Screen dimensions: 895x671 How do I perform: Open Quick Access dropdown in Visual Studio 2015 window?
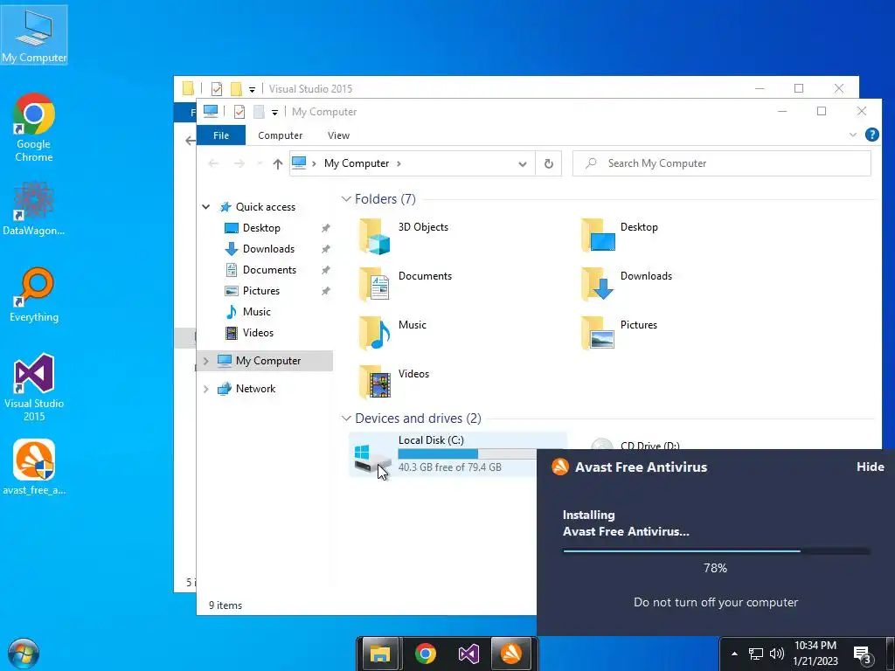(252, 89)
